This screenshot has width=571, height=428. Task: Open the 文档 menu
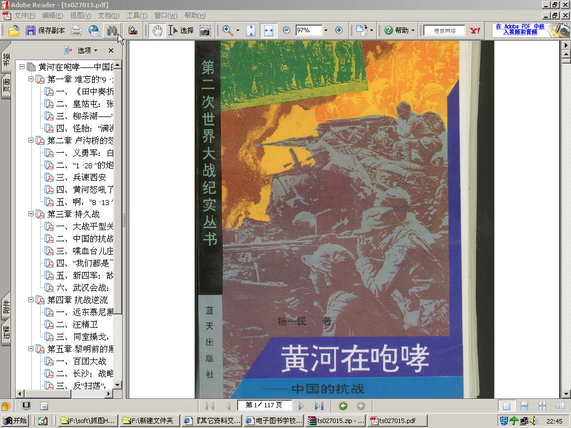pyautogui.click(x=109, y=16)
